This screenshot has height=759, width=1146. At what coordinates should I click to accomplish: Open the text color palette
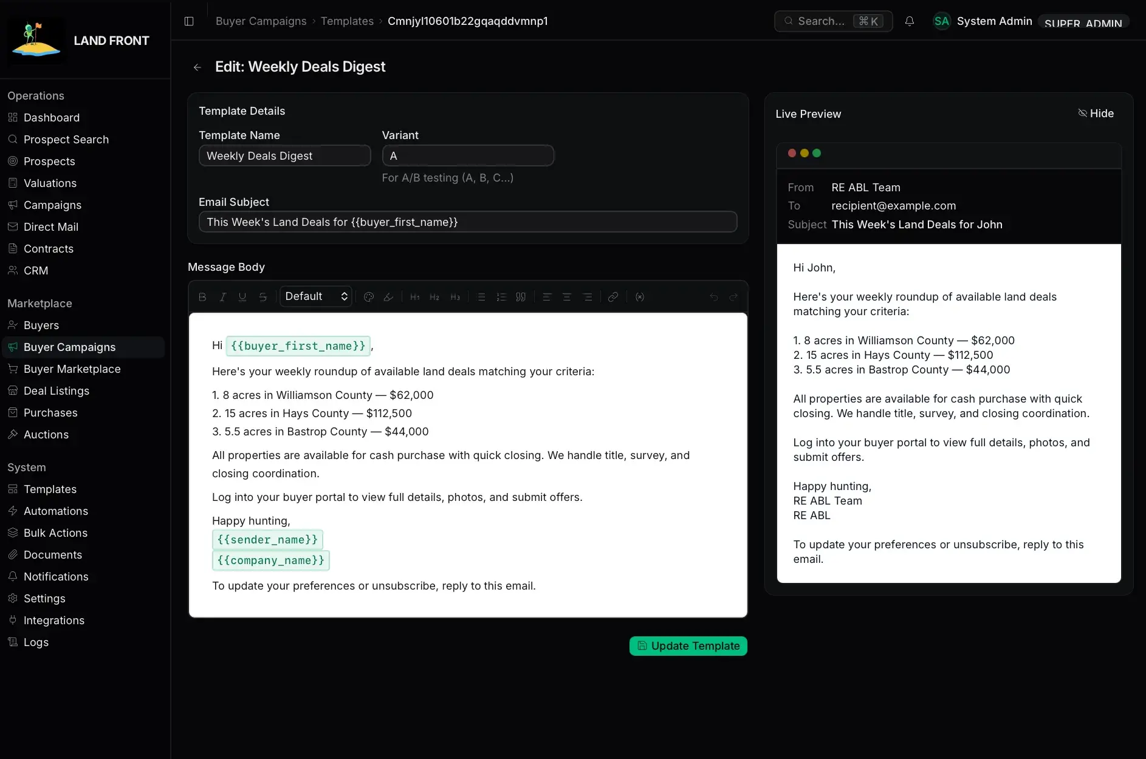point(368,297)
